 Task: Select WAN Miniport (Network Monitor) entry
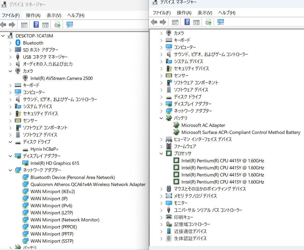pyautogui.click(x=65, y=220)
